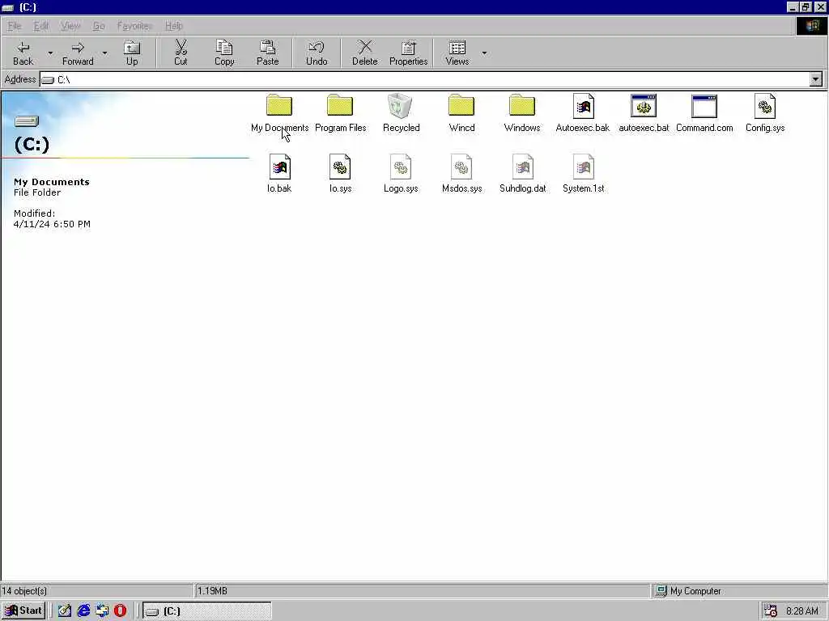This screenshot has width=829, height=621.
Task: Select the Windows folder
Action: coord(522,113)
